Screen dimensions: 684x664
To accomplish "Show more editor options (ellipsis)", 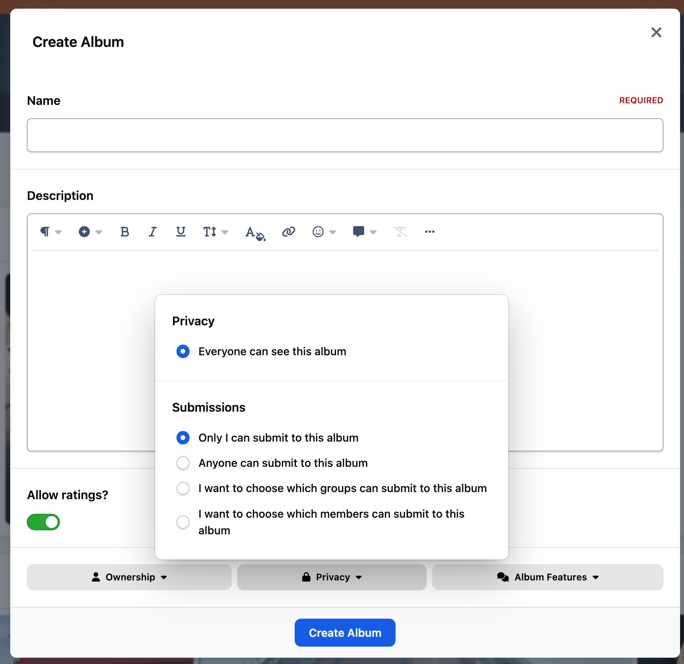I will click(x=430, y=232).
